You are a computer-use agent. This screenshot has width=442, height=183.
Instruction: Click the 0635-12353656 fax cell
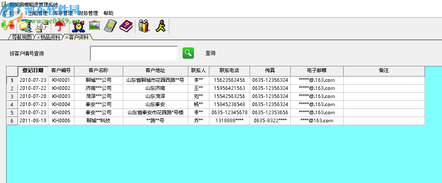coord(270,113)
